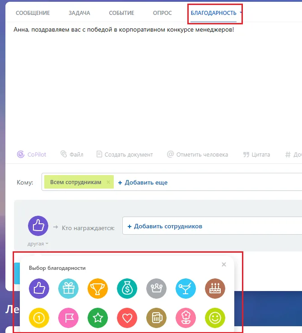
Task: Switch to the Сообщение tab
Action: 33,13
